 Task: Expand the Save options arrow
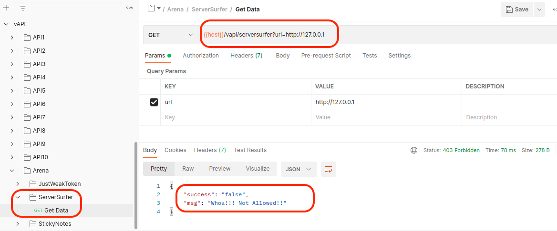[x=539, y=10]
